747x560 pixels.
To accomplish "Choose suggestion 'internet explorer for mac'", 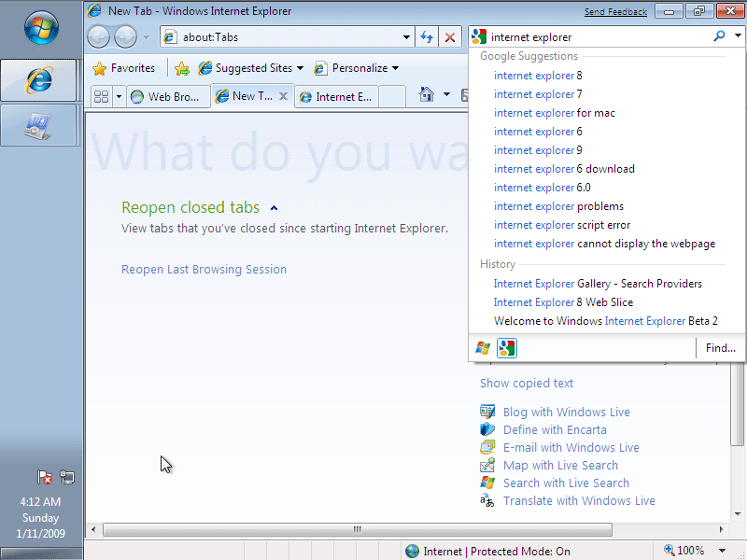I will tap(554, 113).
